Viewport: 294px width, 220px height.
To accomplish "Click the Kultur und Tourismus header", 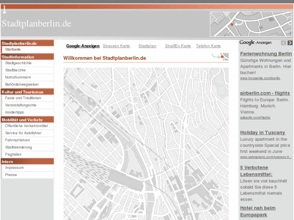I will pos(27,92).
